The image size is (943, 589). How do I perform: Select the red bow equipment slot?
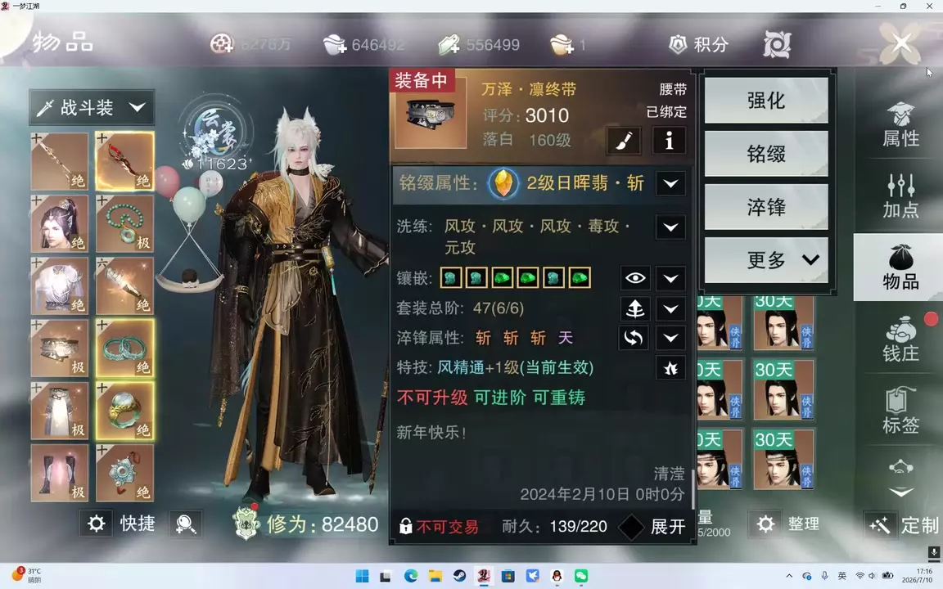[x=124, y=161]
